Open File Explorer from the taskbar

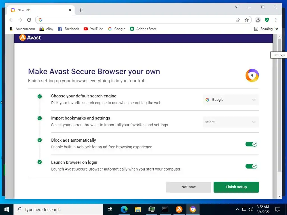[x=138, y=209]
